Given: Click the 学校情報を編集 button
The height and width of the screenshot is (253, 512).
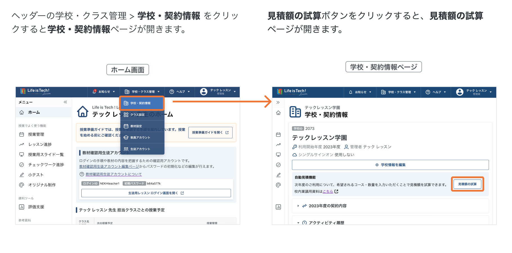Looking at the screenshot, I should click(390, 165).
